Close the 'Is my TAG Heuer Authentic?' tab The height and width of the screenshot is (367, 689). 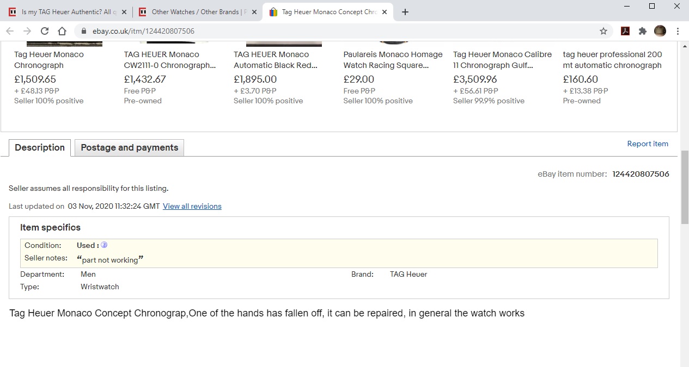(123, 12)
